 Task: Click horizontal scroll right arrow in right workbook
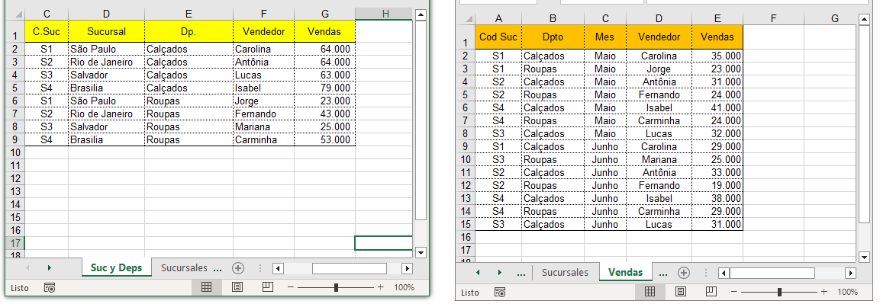(850, 274)
